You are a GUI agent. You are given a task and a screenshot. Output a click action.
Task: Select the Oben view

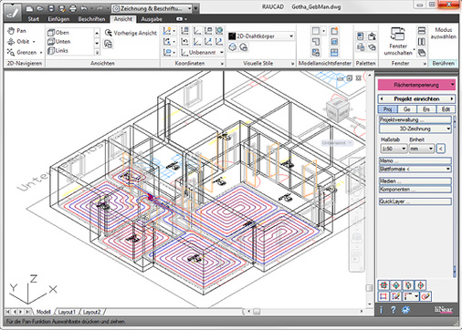pos(59,33)
